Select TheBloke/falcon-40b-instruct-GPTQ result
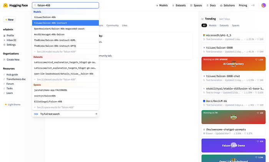This screenshot has width=269, height=162. coord(65,46)
